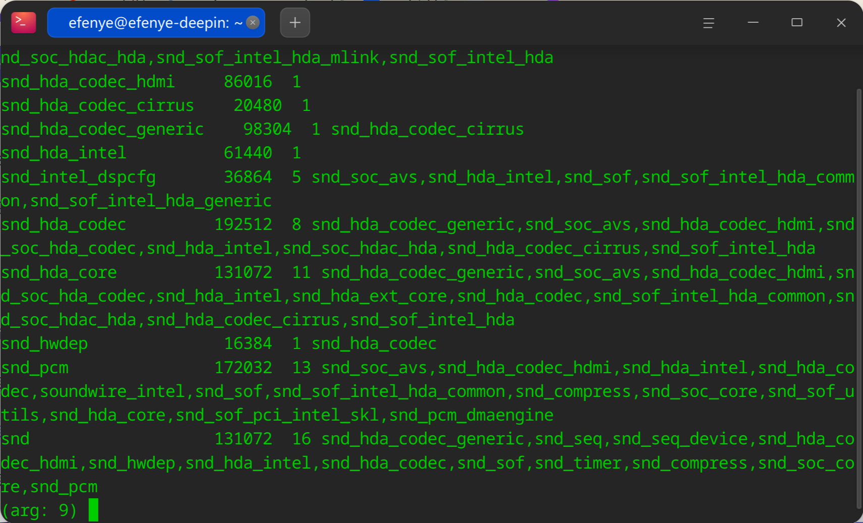Screen dimensions: 863x523
Task: Open the hamburger main menu
Action: pos(709,23)
